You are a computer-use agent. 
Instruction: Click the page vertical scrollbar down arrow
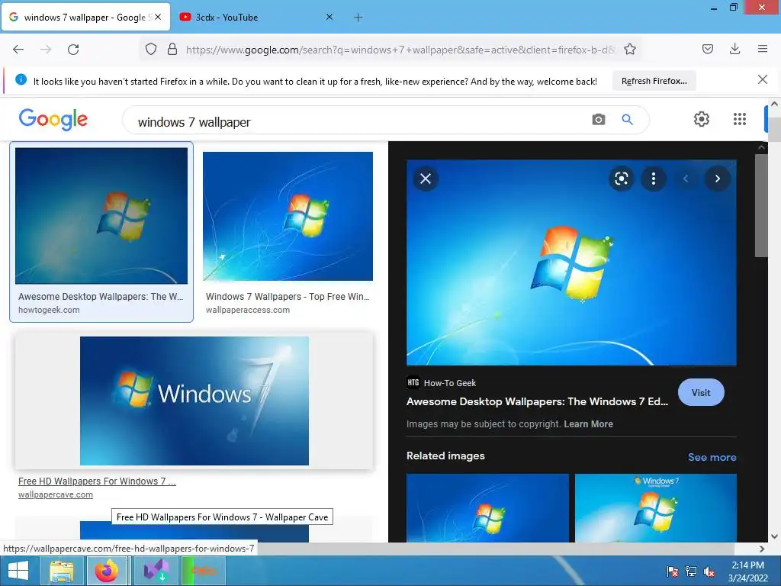point(774,536)
